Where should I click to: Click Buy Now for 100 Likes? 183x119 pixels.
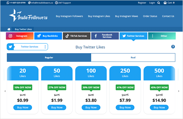(91, 108)
